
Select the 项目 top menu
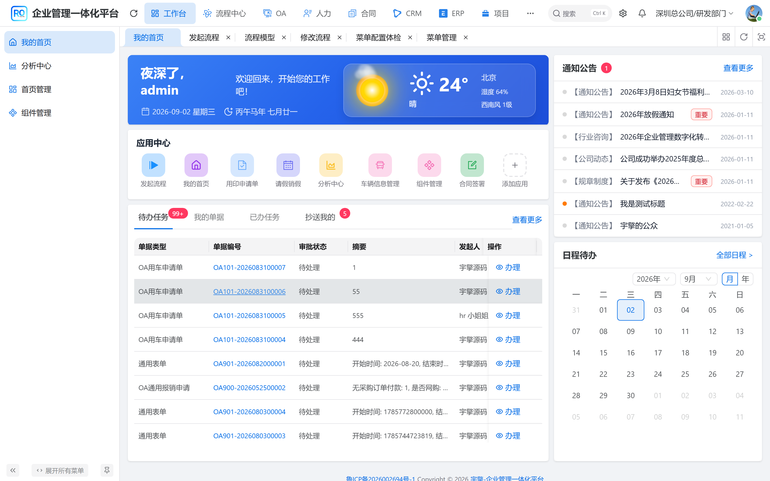(x=495, y=13)
